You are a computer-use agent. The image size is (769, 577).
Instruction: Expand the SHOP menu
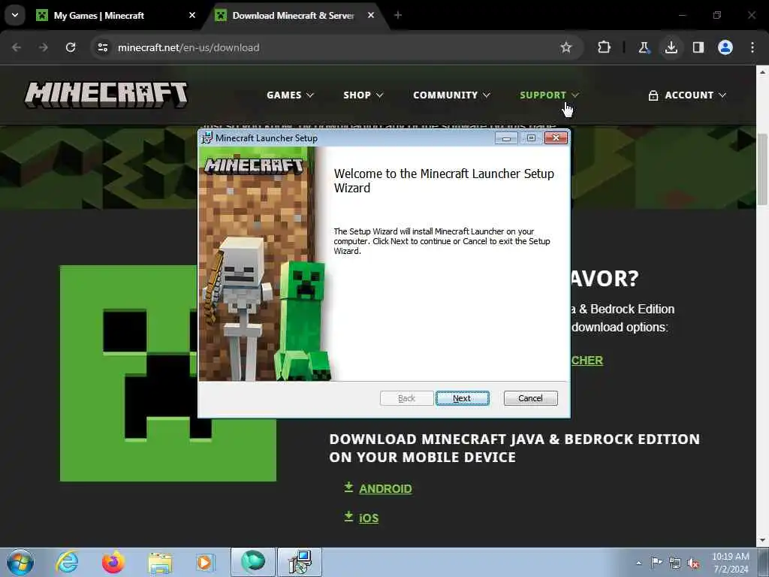[363, 95]
